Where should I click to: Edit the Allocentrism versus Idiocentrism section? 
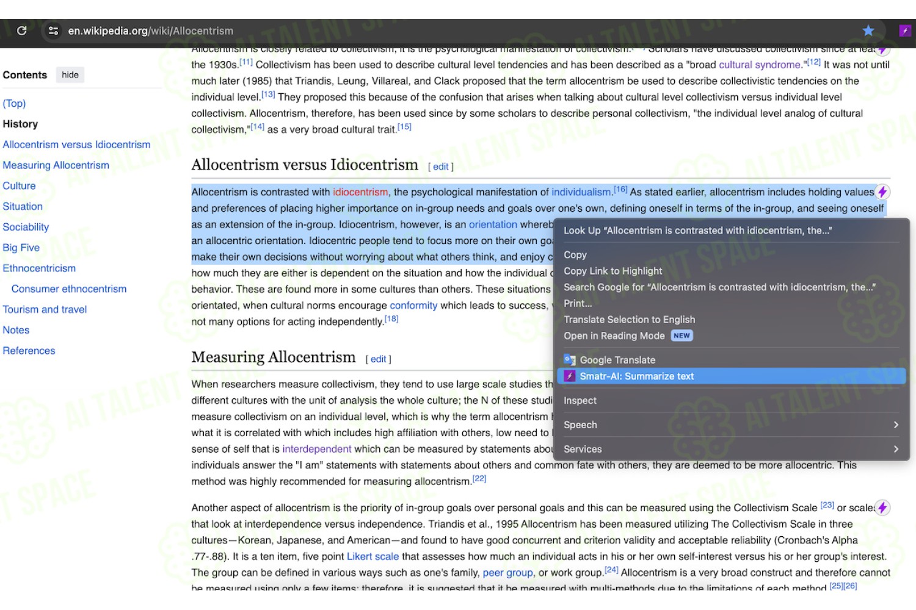[x=441, y=167]
